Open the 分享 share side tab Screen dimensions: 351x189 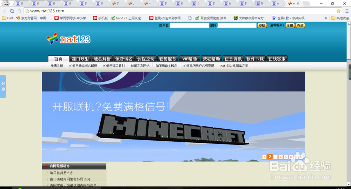point(3,86)
